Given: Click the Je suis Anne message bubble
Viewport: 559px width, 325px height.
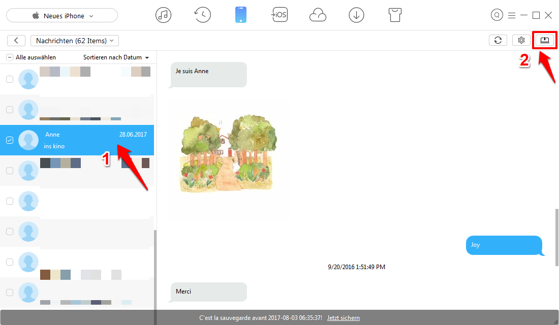Looking at the screenshot, I should (x=208, y=75).
